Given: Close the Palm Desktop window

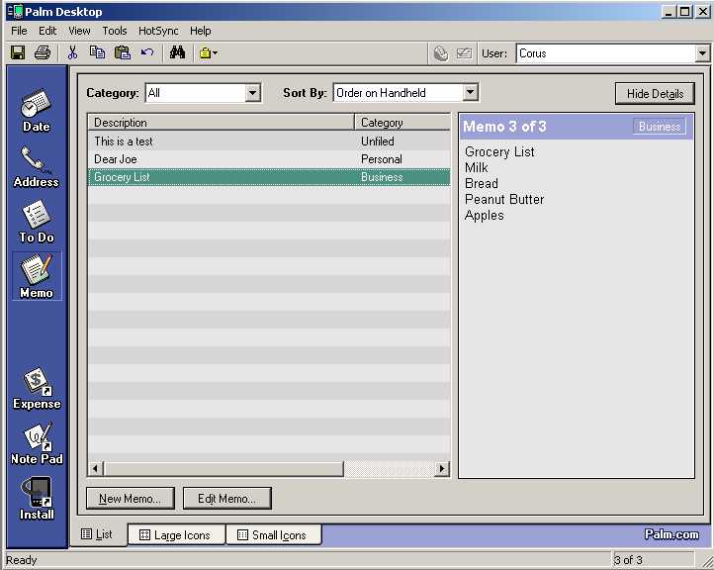Looking at the screenshot, I should (x=702, y=12).
